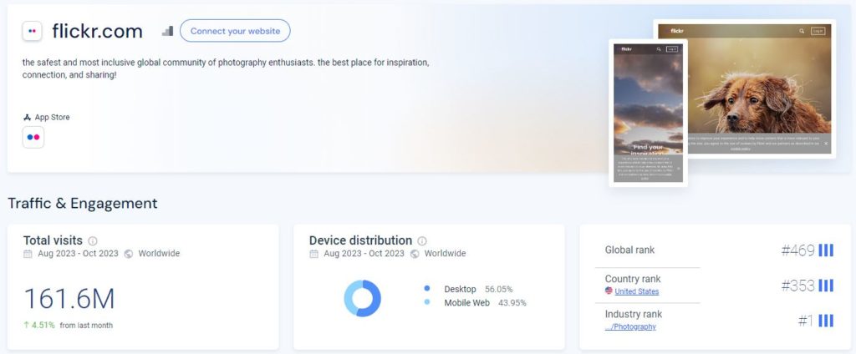The height and width of the screenshot is (354, 856).
Task: Click the Traffic & Engagement heading
Action: [x=83, y=204]
